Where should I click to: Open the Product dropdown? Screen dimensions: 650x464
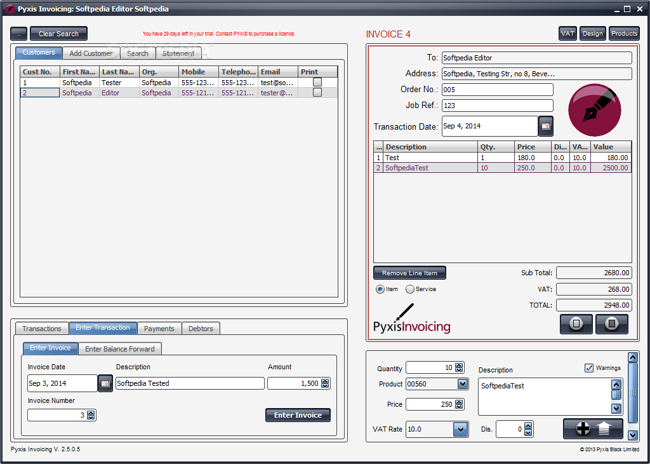463,384
